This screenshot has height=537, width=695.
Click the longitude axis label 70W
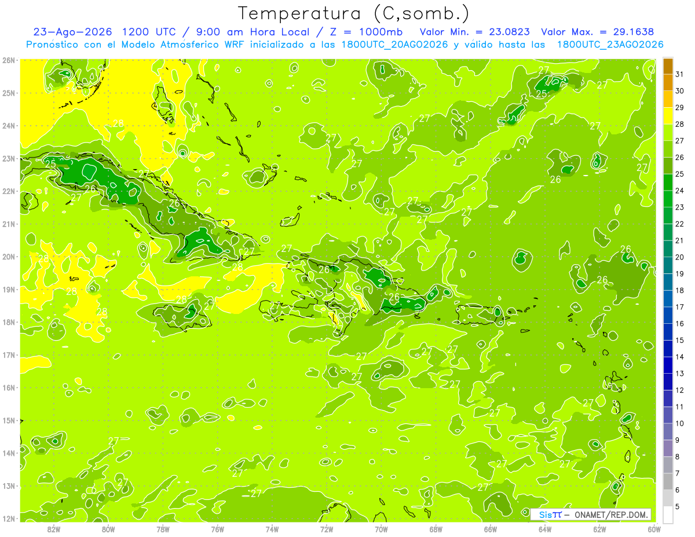coord(381,529)
